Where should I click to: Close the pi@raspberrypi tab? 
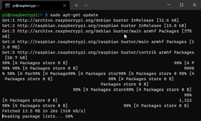(x=64, y=6)
